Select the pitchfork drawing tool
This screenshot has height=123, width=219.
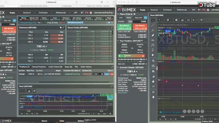(153, 30)
